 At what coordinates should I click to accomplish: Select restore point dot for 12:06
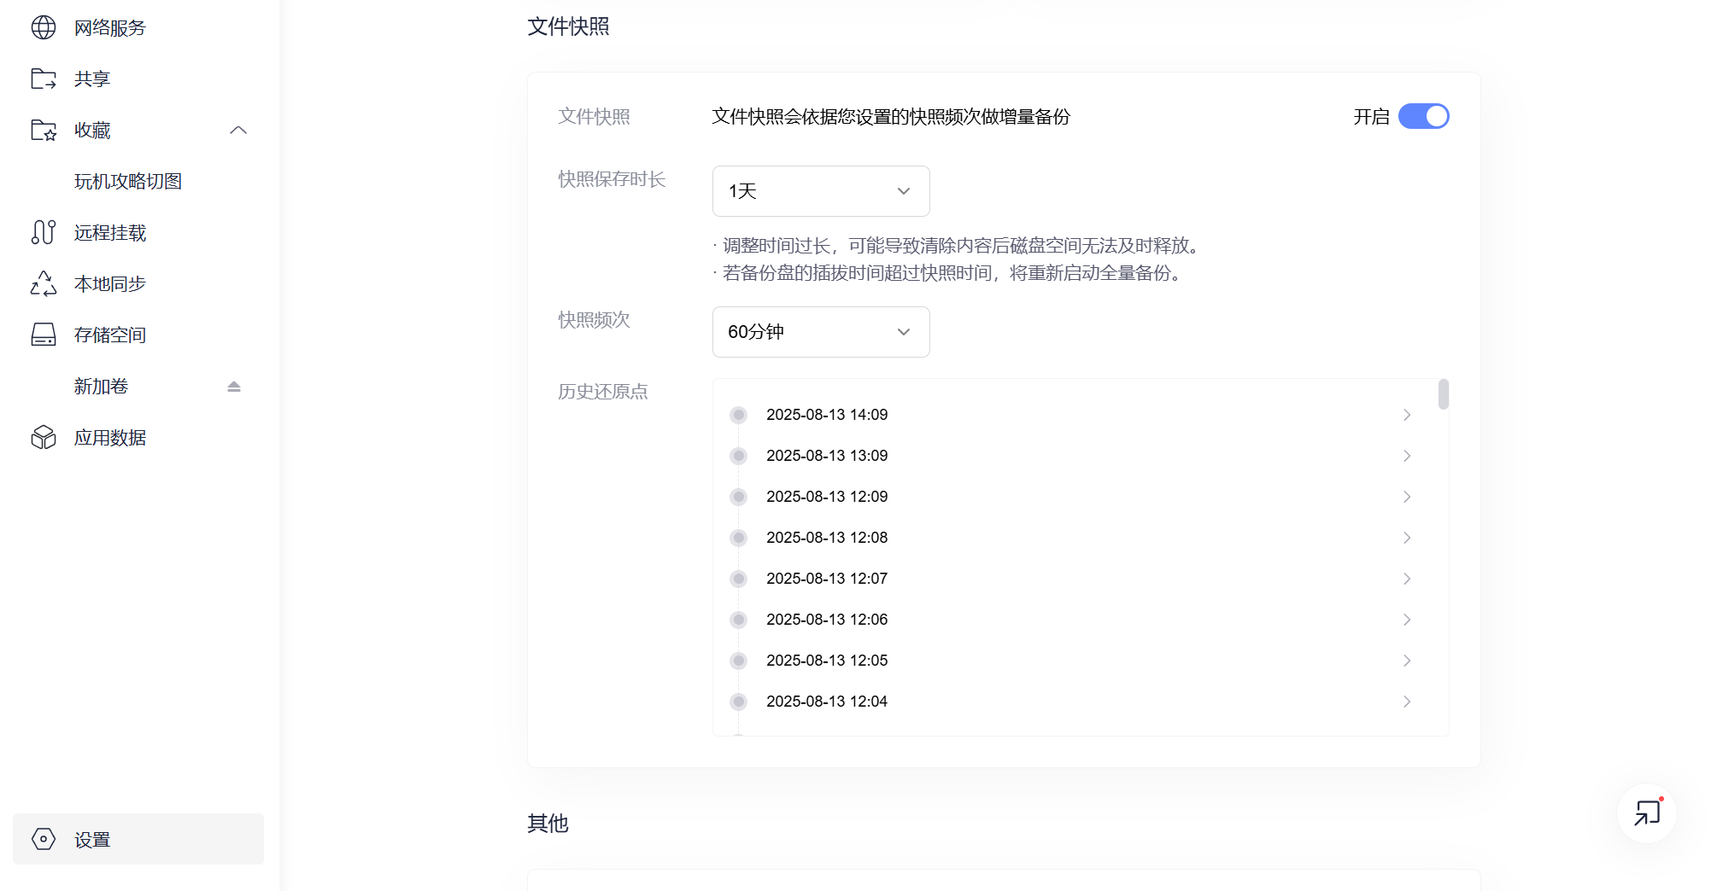[x=739, y=620]
